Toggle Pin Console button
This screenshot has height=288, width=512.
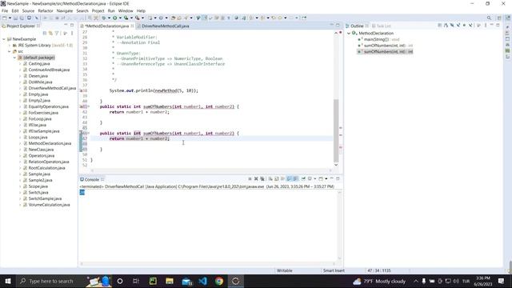pos(303,179)
